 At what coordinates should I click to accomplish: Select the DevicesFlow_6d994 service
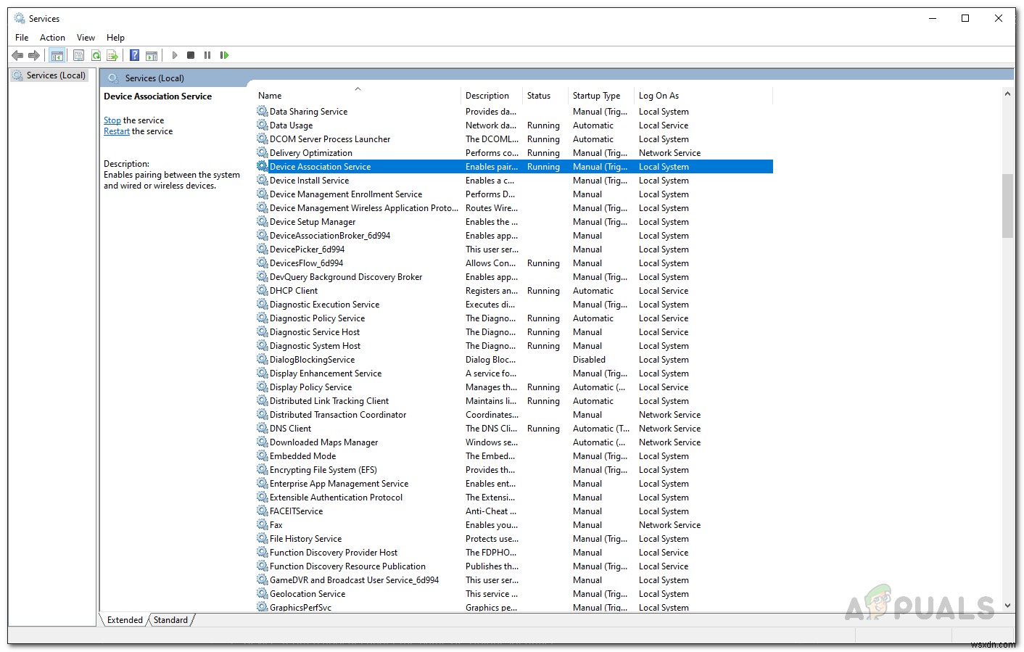point(514,263)
